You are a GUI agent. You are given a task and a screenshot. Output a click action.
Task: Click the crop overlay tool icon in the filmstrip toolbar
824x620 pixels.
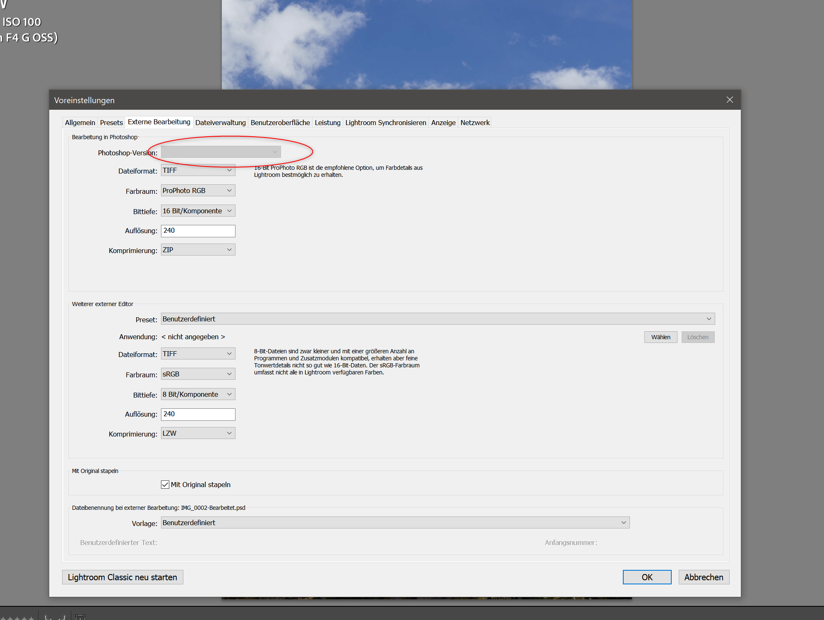(x=80, y=618)
